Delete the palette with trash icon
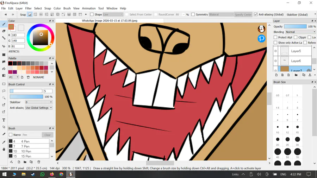This screenshot has width=317, height=178. [28, 77]
